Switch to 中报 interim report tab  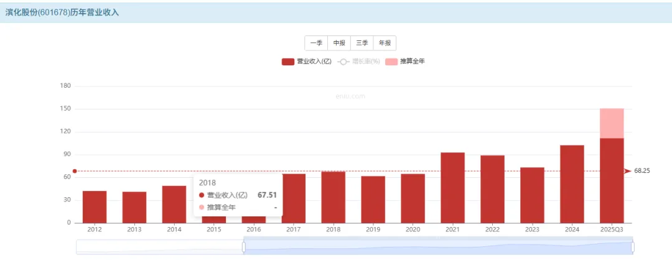tap(339, 43)
